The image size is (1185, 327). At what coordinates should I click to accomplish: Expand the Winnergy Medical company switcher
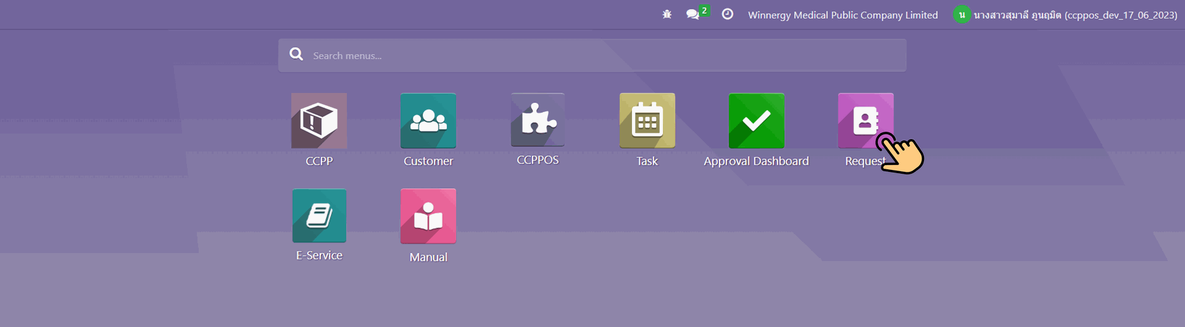tap(842, 15)
